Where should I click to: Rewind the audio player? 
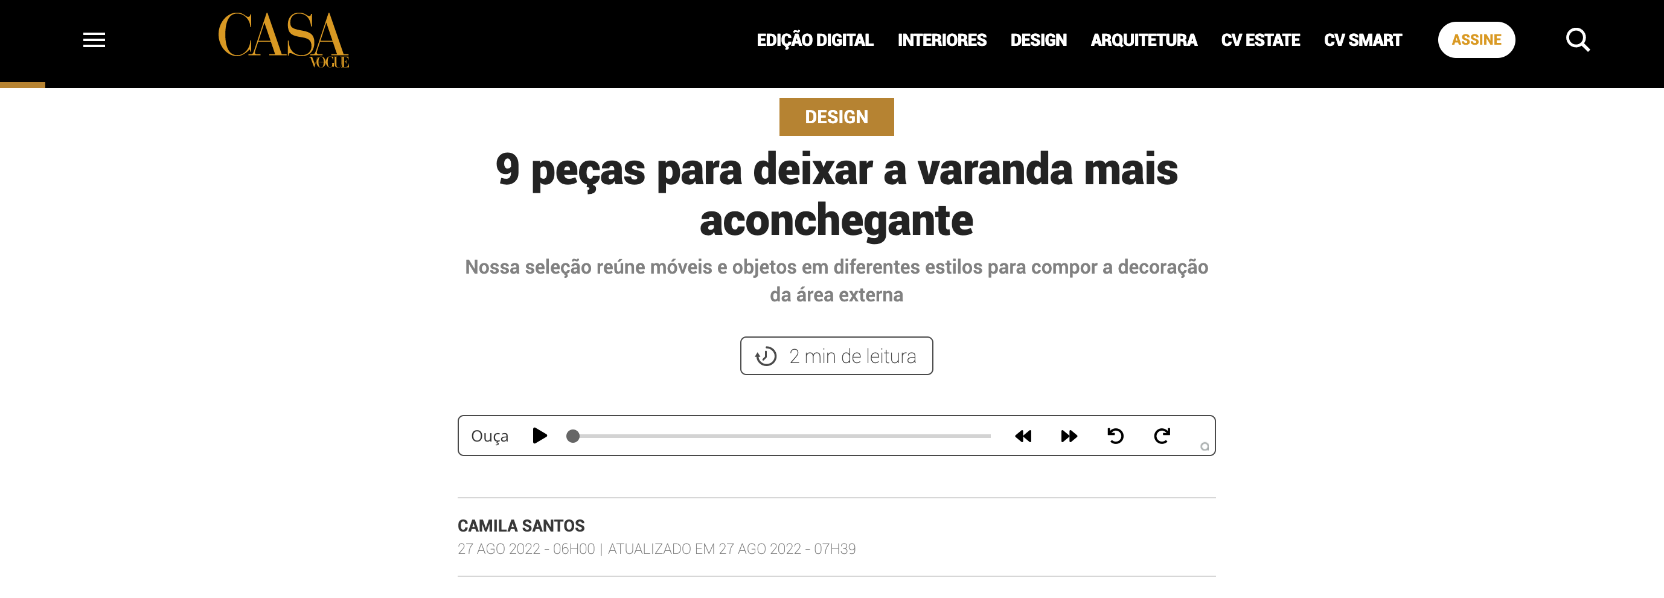coord(1023,436)
